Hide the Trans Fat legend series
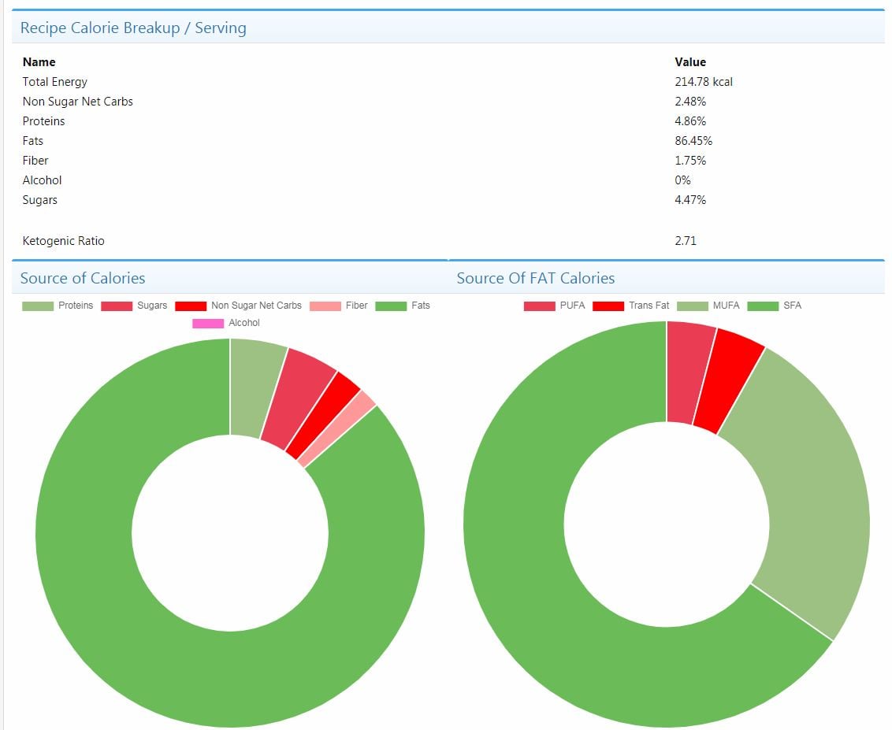 click(x=631, y=306)
